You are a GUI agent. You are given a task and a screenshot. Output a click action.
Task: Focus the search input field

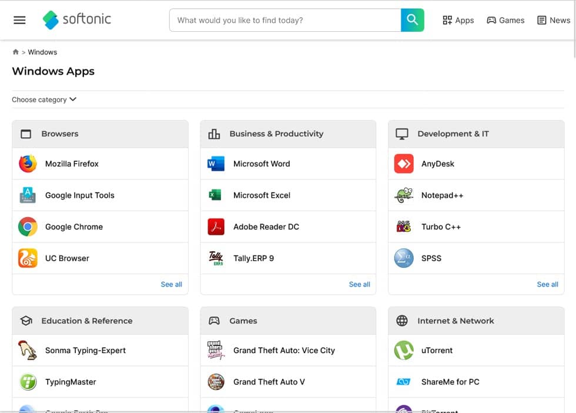[x=285, y=20]
